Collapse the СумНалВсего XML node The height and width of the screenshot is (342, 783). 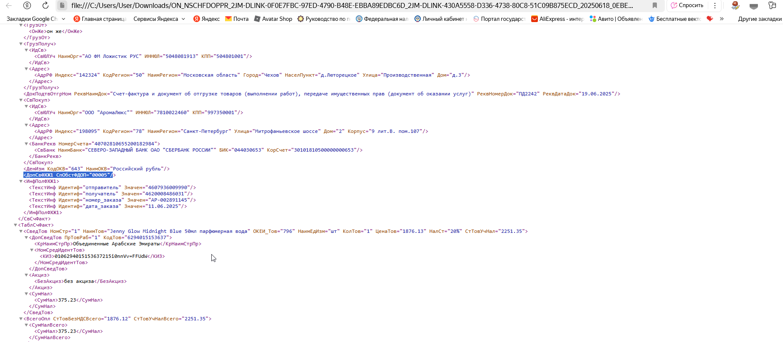point(26,325)
